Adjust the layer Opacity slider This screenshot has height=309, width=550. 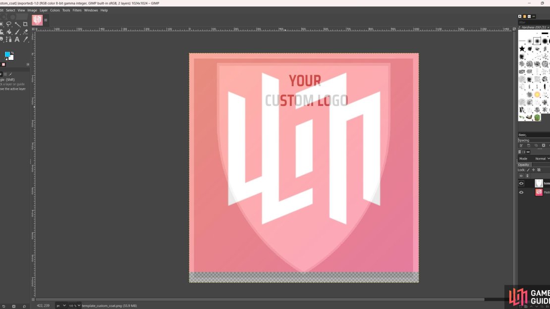pyautogui.click(x=534, y=164)
